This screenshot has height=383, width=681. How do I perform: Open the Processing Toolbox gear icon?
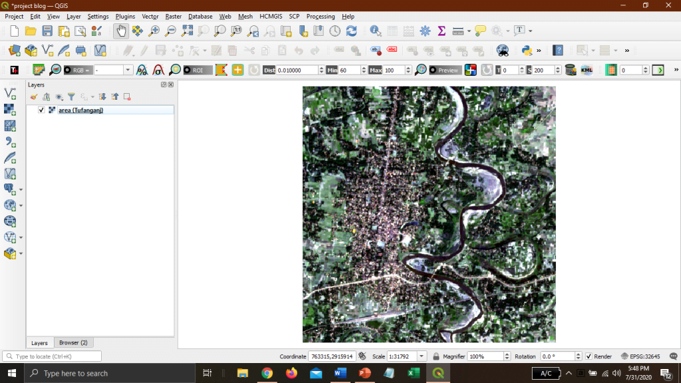(425, 31)
